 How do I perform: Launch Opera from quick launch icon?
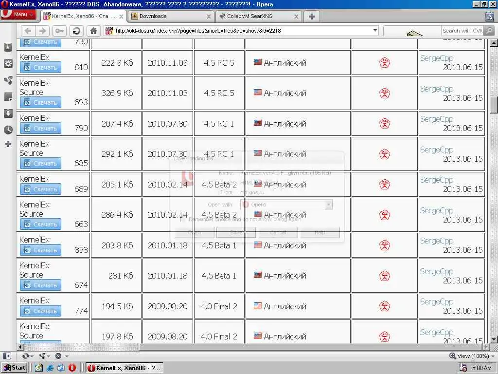tap(72, 368)
